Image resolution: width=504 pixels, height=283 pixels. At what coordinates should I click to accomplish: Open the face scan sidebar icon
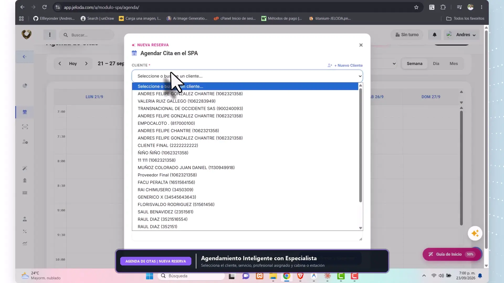pyautogui.click(x=25, y=127)
